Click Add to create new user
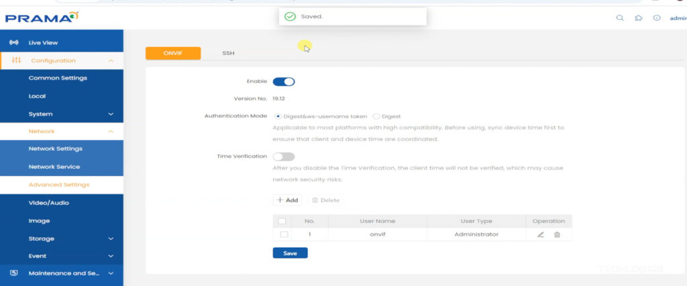 287,200
